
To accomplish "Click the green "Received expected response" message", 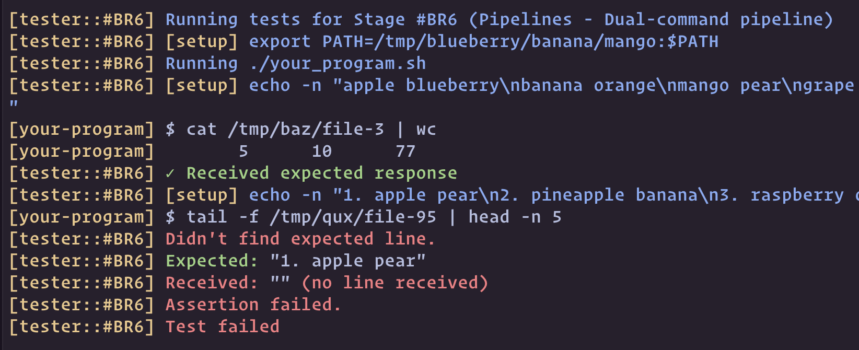I will (321, 173).
